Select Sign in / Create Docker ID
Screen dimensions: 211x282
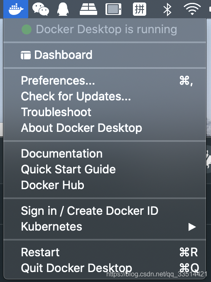pyautogui.click(x=105, y=211)
